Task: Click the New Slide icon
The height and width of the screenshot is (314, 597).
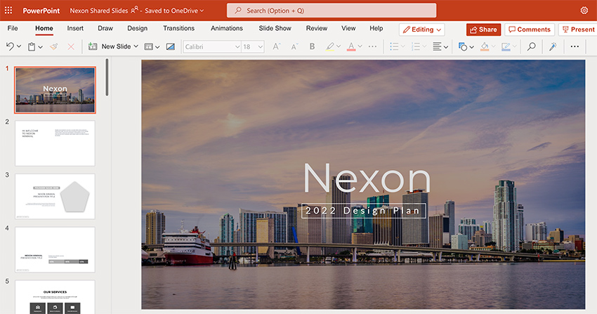Action: [93, 46]
